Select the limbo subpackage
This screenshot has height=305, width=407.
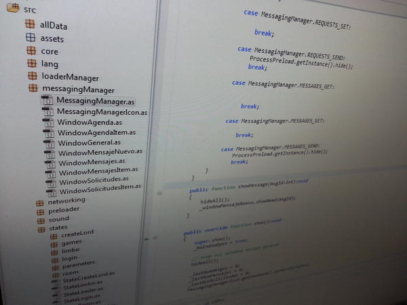(71, 251)
